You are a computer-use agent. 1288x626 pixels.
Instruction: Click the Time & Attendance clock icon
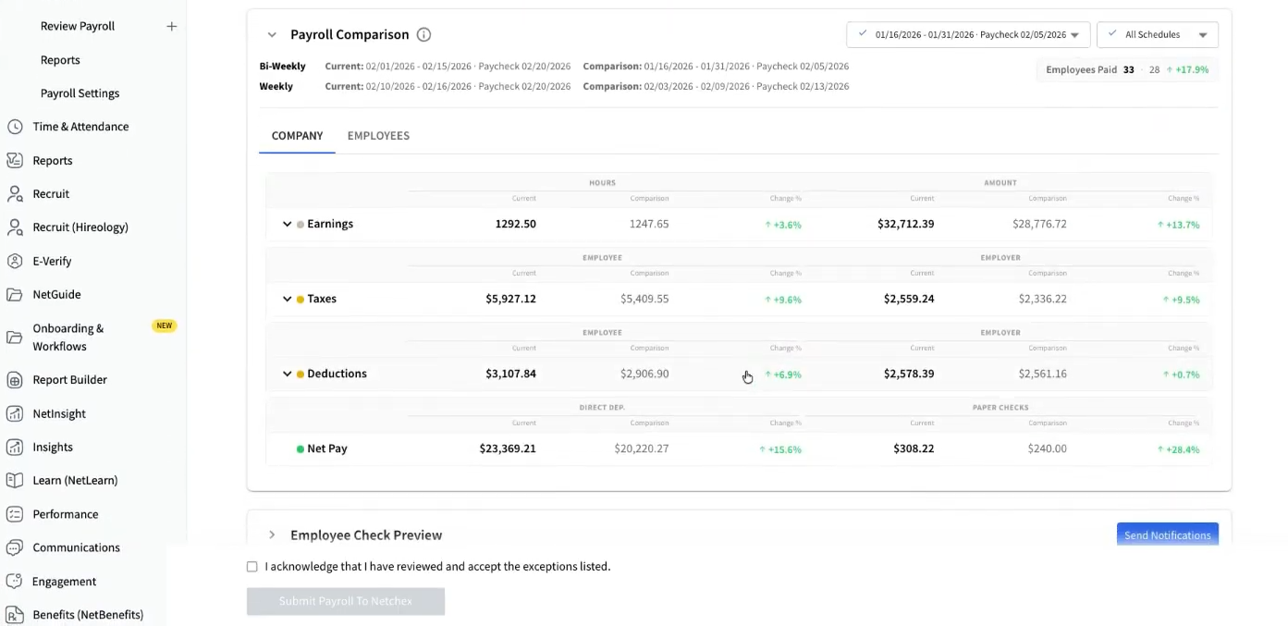click(15, 127)
